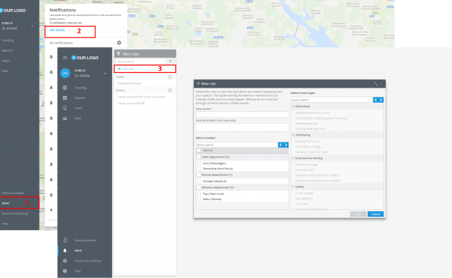Click the Device activation login icon in the icon sidebar

(65, 240)
